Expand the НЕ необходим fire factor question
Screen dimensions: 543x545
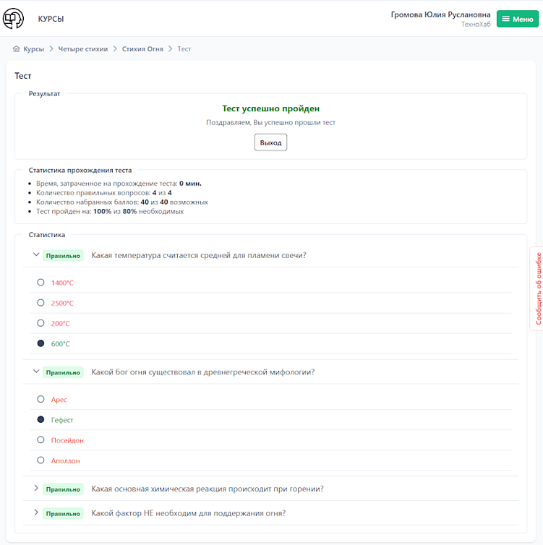(36, 512)
